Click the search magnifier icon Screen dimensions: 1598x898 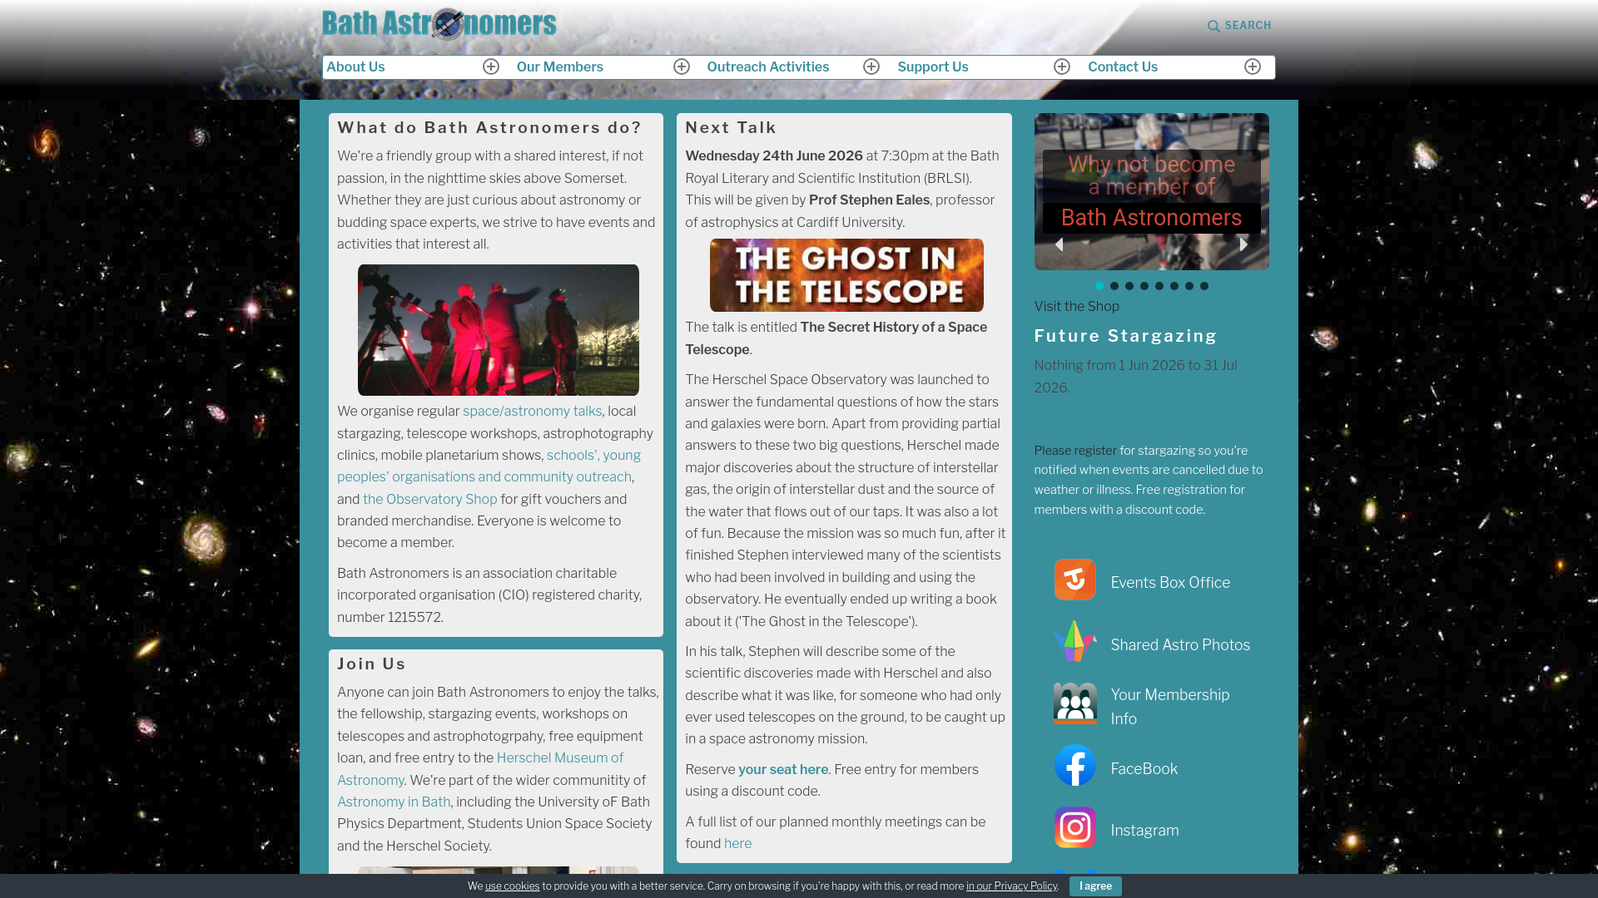tap(1213, 27)
